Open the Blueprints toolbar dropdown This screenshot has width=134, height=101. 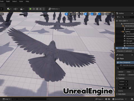16,9
